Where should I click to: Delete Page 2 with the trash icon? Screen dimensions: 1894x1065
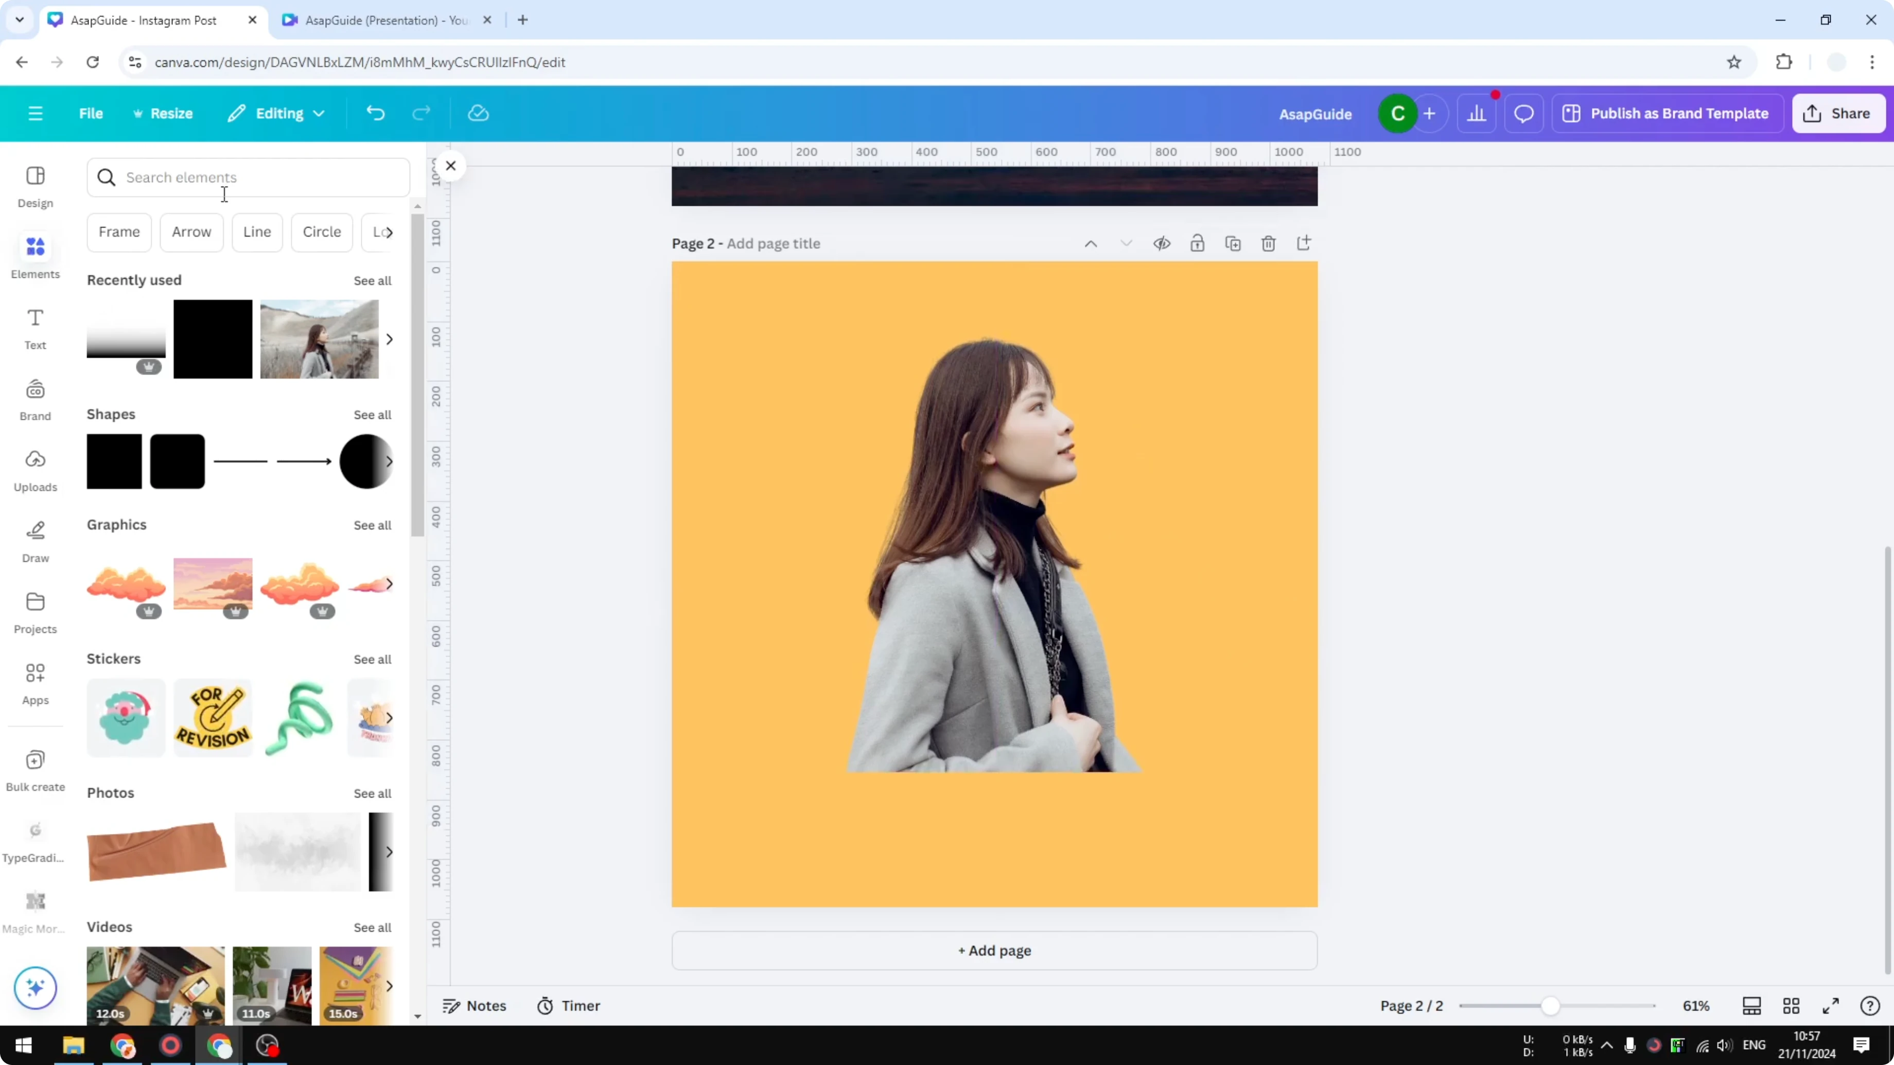1268,242
